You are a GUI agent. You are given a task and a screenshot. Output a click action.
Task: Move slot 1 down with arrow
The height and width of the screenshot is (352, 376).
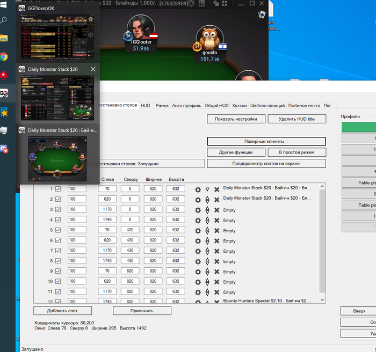point(207,189)
